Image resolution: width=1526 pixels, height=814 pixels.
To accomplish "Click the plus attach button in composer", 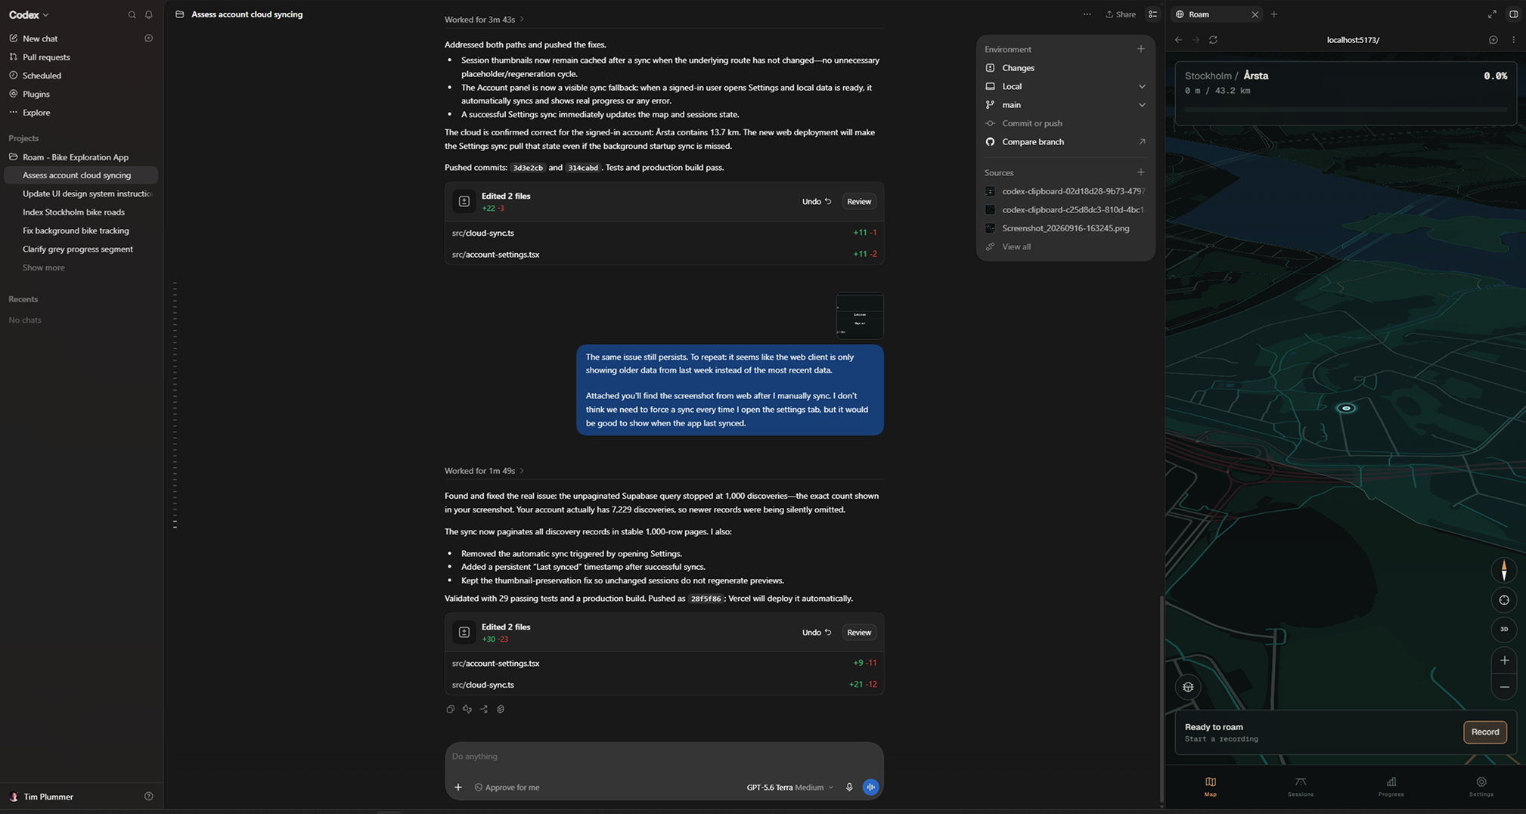I will (458, 788).
